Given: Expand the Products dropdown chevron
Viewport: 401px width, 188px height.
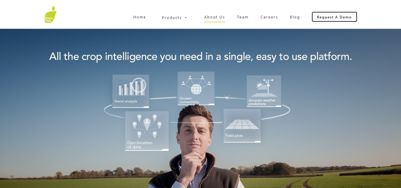Looking at the screenshot, I should click(x=186, y=18).
